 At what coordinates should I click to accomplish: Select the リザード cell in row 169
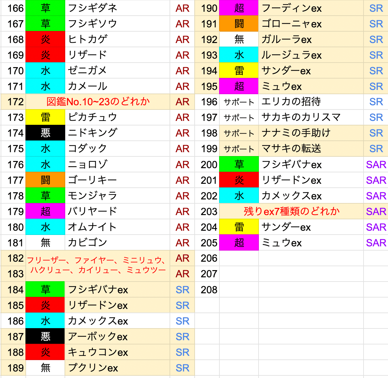click(117, 55)
